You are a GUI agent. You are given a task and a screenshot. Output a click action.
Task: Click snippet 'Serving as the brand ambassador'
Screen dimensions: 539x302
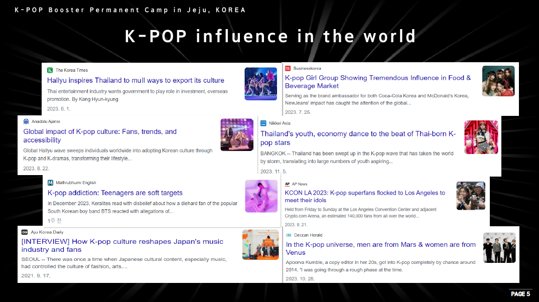point(377,99)
